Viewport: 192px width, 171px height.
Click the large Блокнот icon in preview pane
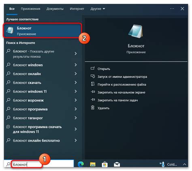pos(136,32)
